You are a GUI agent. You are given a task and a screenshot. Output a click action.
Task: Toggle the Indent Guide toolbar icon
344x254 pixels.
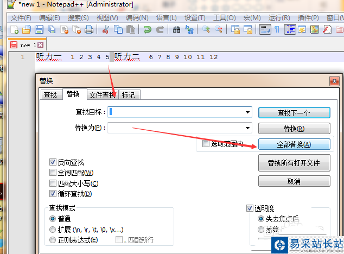(x=290, y=29)
